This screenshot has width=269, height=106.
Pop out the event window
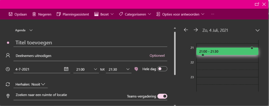(257, 4)
